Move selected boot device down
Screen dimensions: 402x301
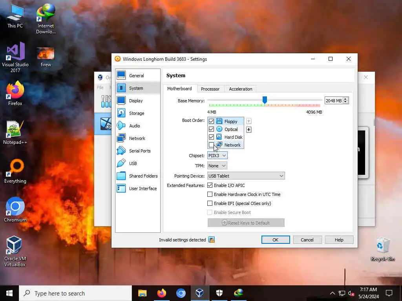tap(249, 129)
